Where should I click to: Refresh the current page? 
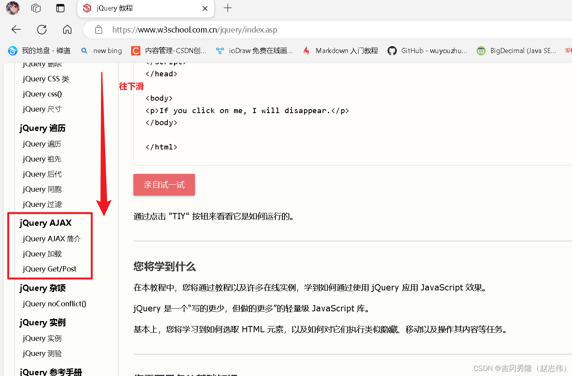point(42,29)
